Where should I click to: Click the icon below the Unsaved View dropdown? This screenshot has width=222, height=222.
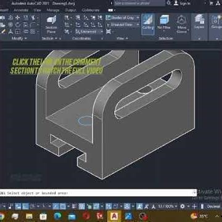[x=109, y=31]
